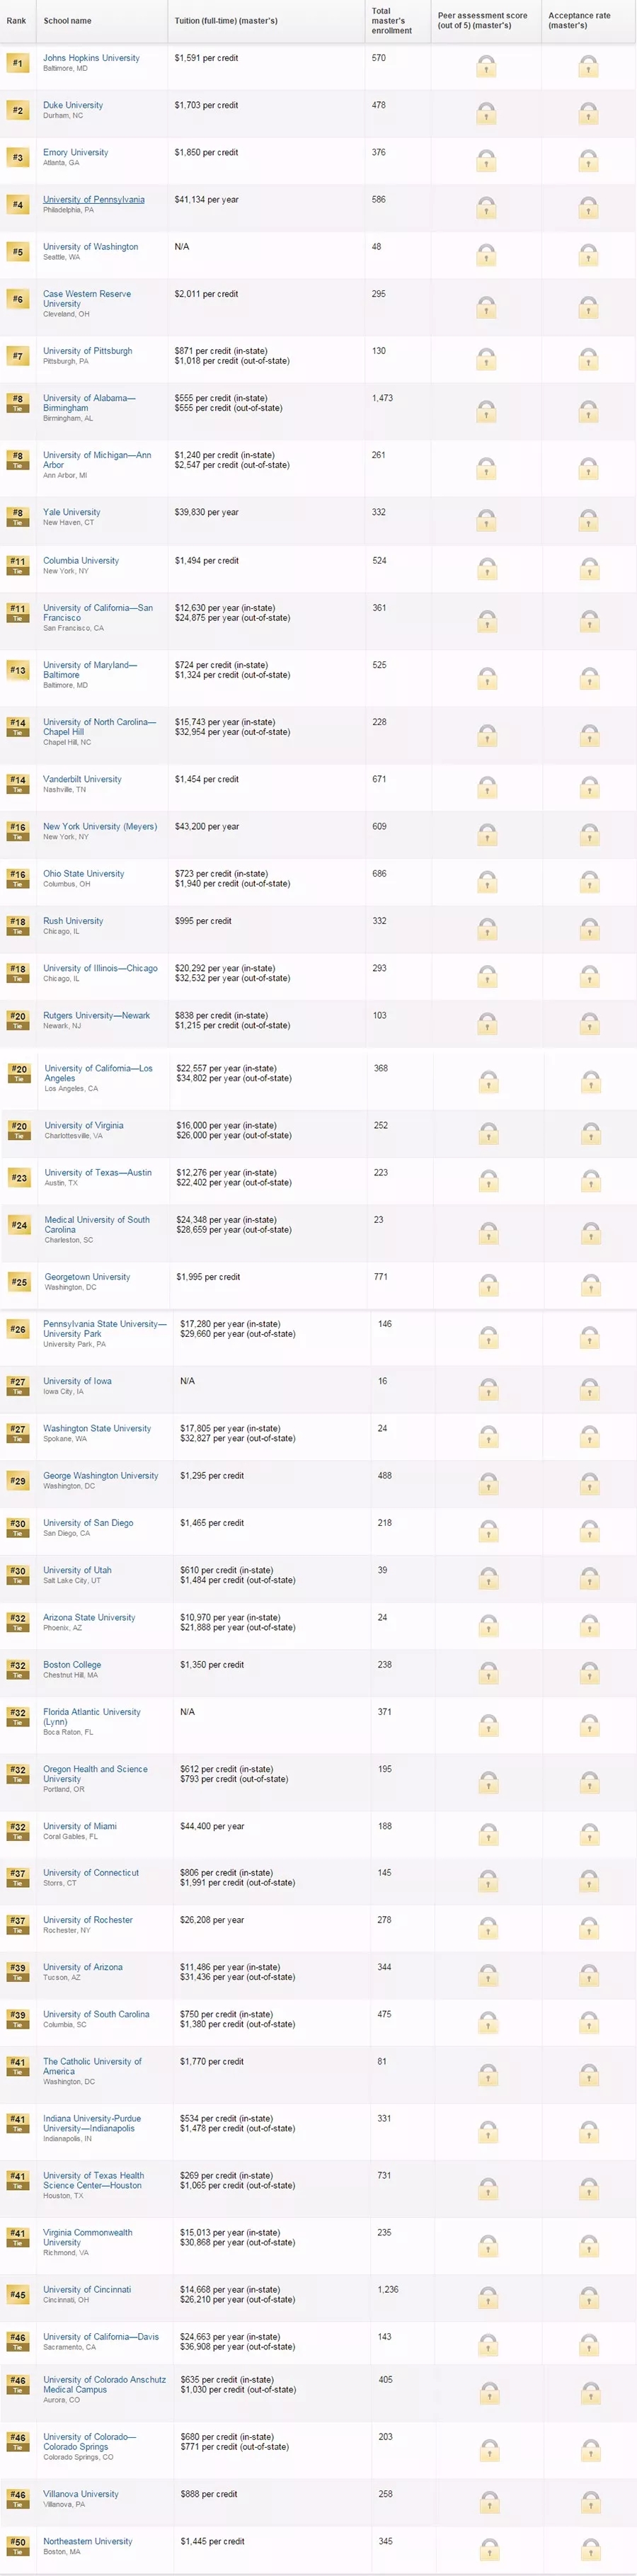Screen dimensions: 637x2576
Task: Click the enrollment value "1,236"
Action: point(388,2289)
